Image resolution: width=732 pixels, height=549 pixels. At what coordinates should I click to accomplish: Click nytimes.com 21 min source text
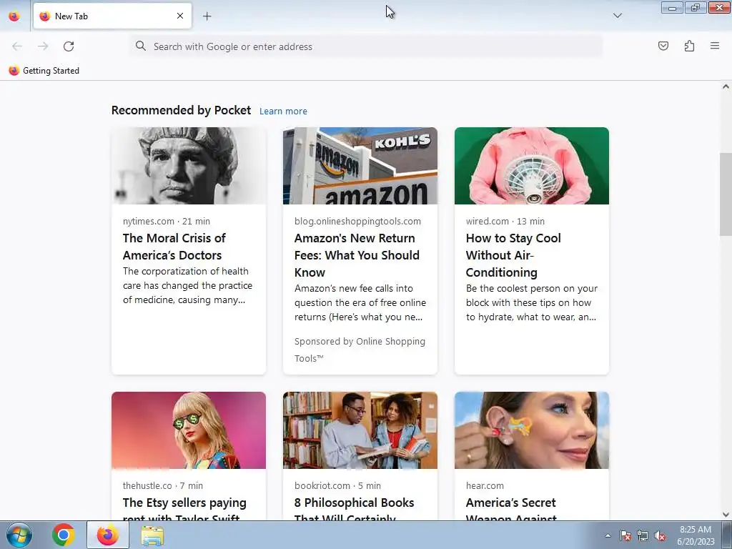[x=166, y=222]
